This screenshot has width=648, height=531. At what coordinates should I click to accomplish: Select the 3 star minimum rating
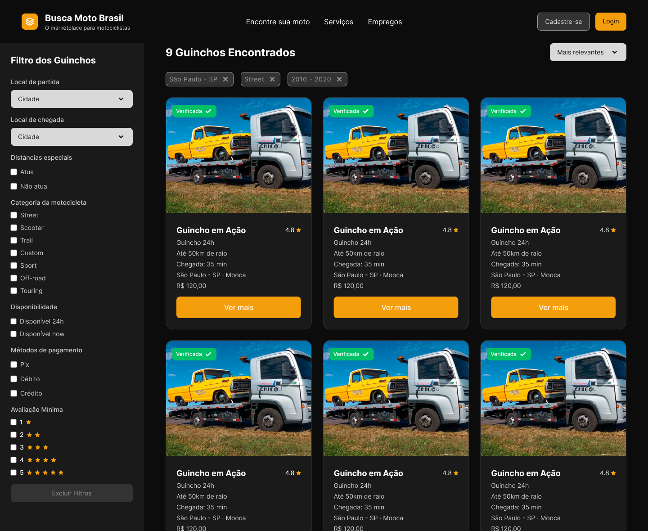tap(13, 447)
